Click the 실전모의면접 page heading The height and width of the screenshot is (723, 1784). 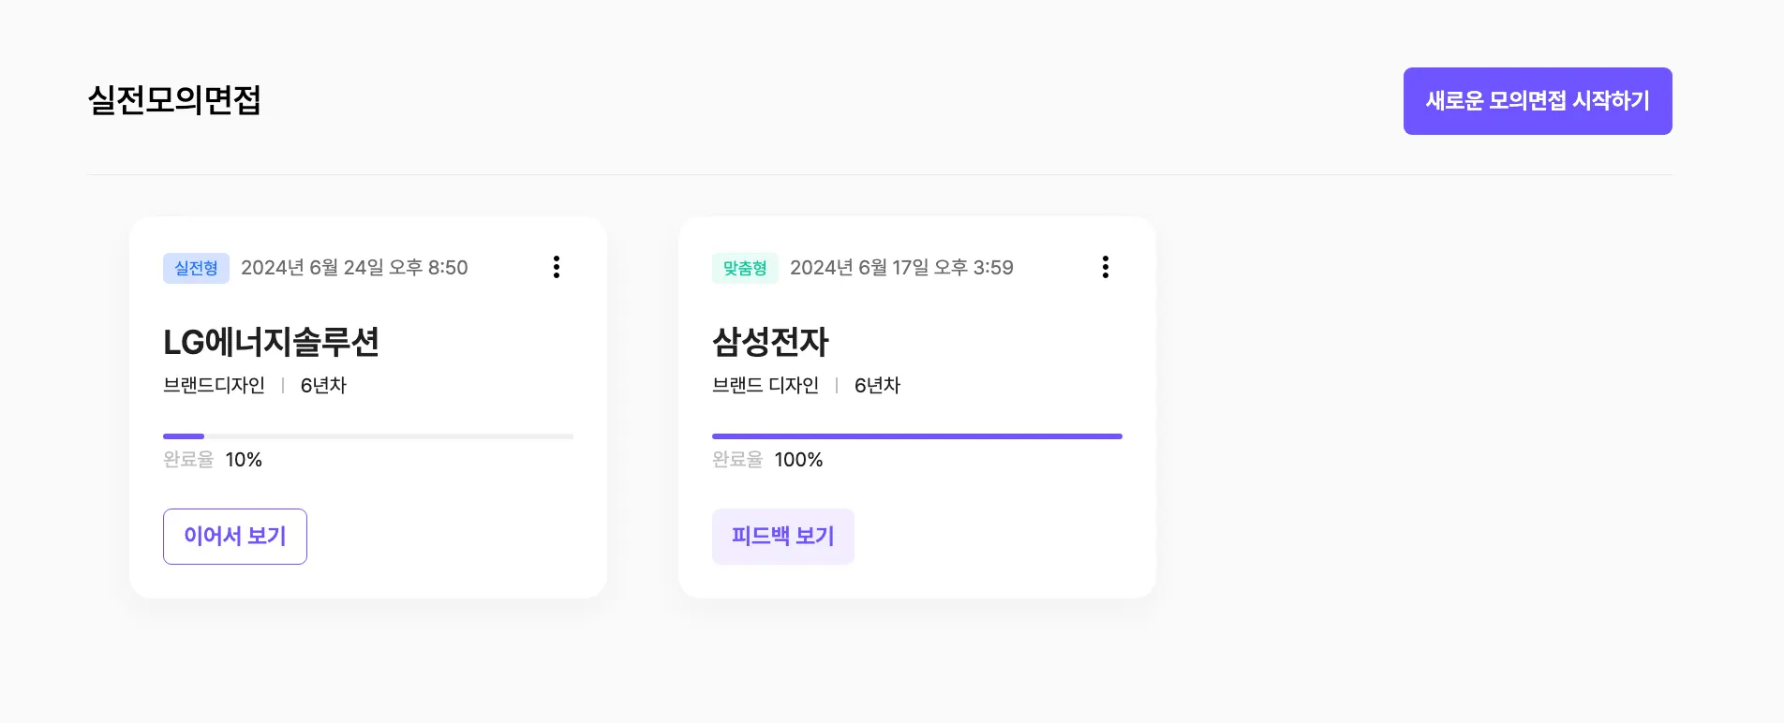click(x=174, y=100)
